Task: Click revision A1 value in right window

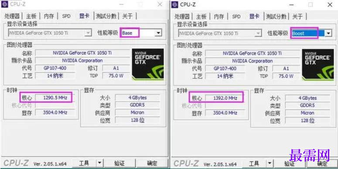Action: [x=286, y=69]
